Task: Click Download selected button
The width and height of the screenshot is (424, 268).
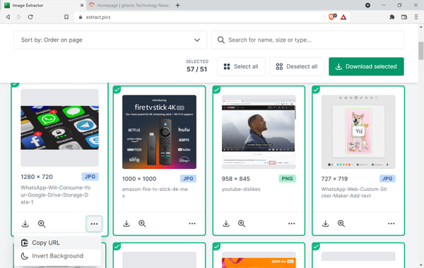Action: (x=366, y=66)
